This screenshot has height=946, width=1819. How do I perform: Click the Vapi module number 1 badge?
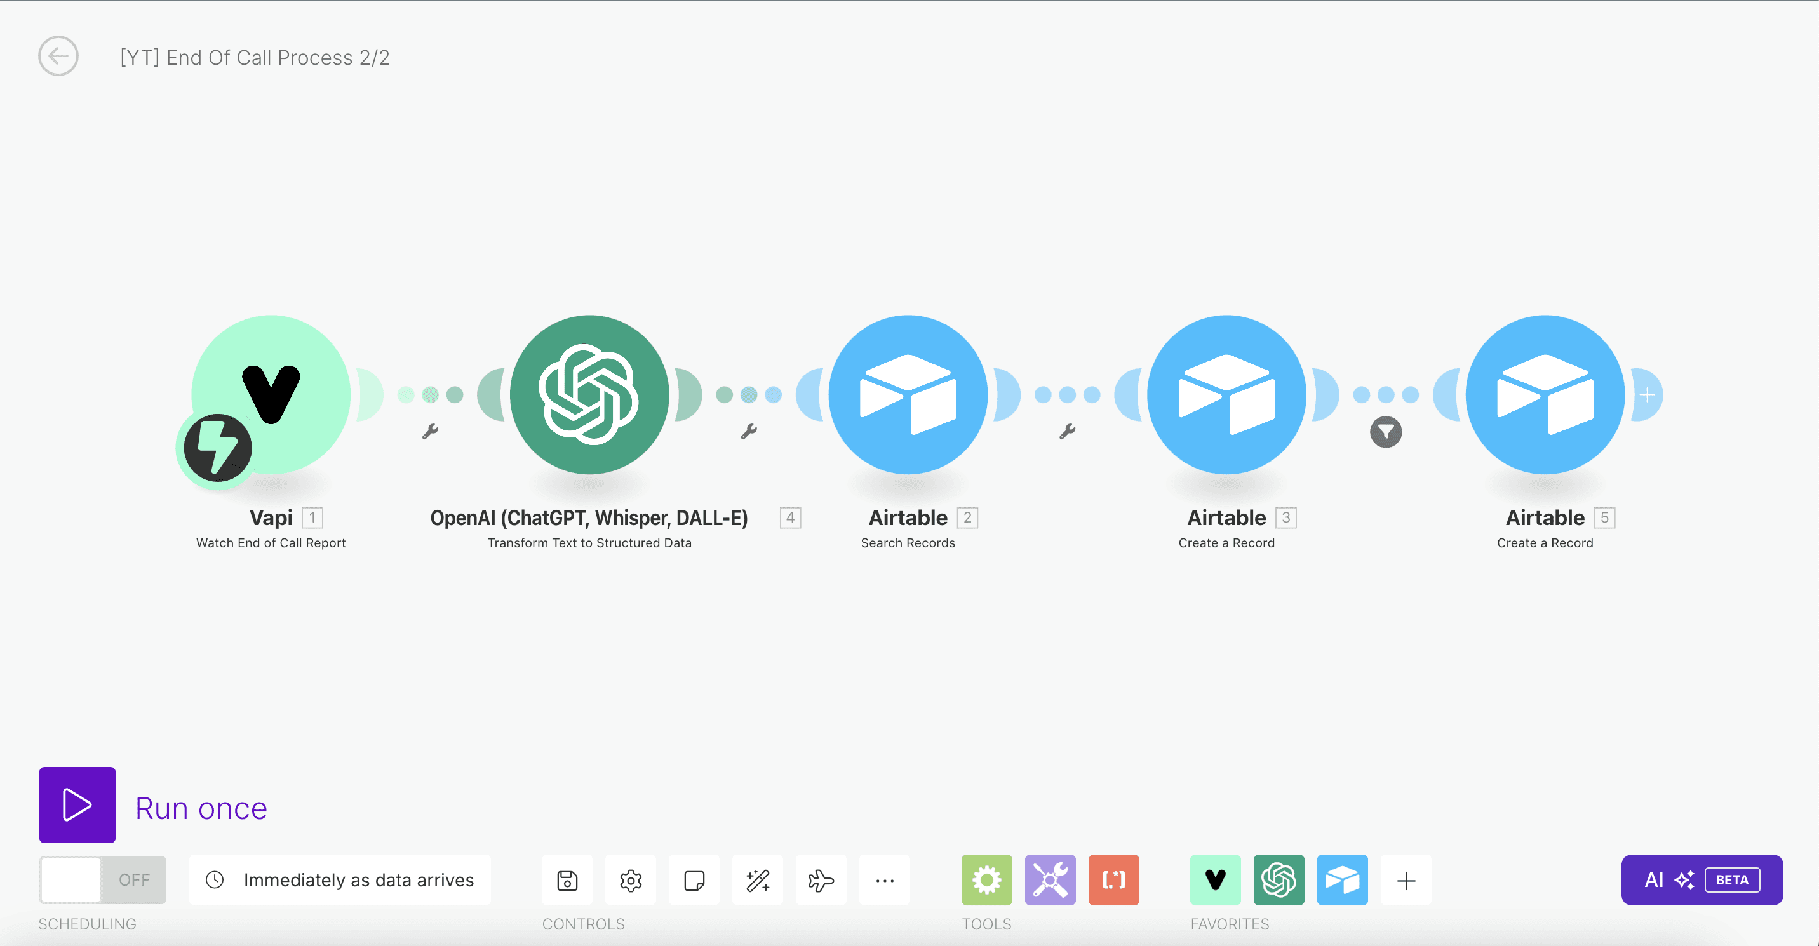coord(312,517)
